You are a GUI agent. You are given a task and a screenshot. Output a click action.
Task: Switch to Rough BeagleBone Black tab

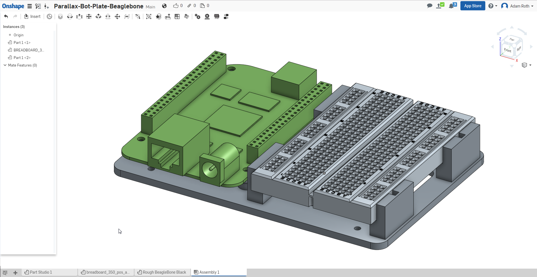point(164,272)
